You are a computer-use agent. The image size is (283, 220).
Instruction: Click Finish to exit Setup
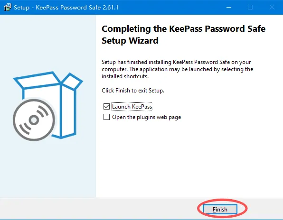tap(220, 210)
